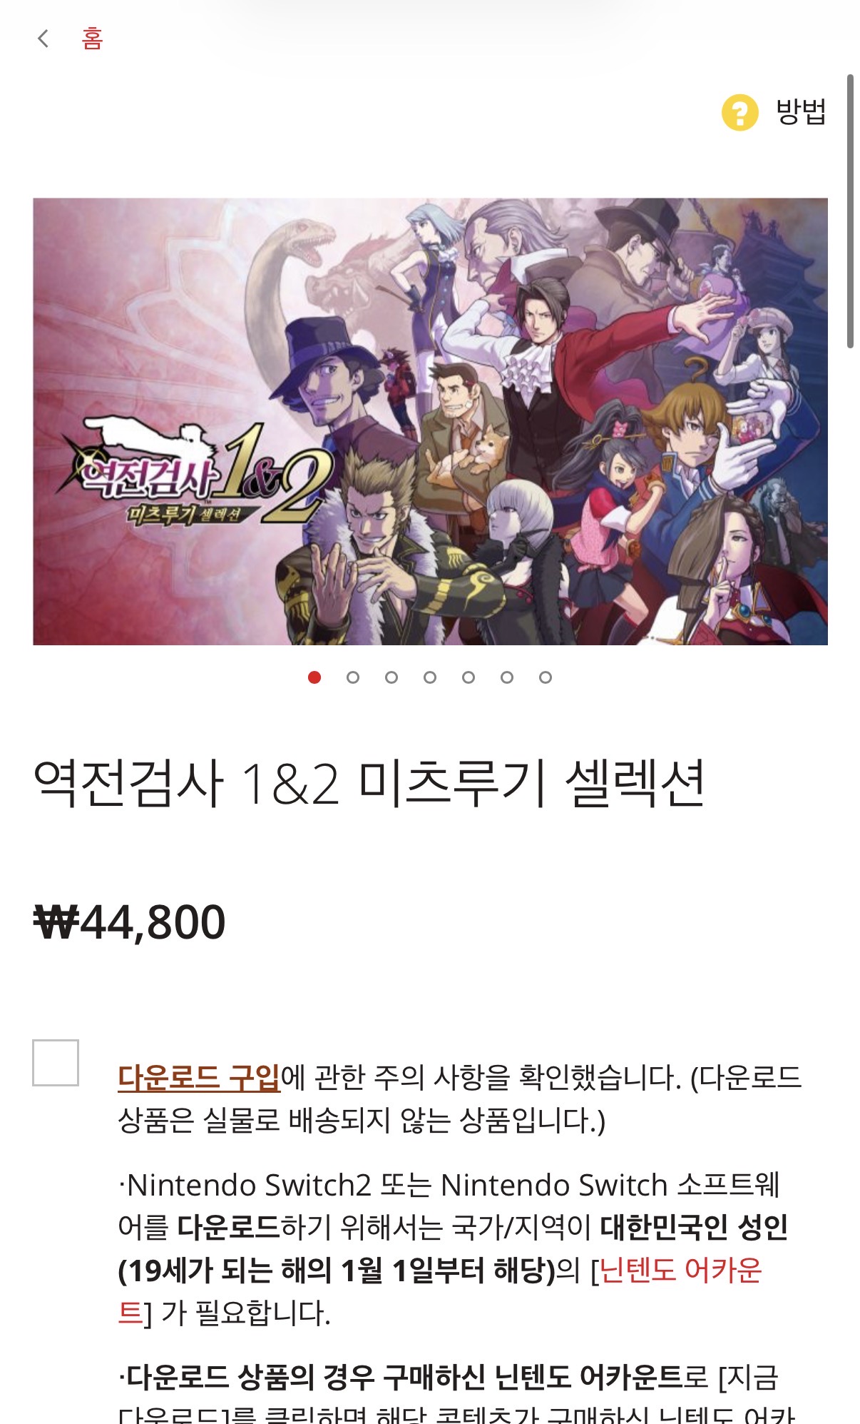Go to the 홈 link
The image size is (860, 1424).
coord(93,39)
